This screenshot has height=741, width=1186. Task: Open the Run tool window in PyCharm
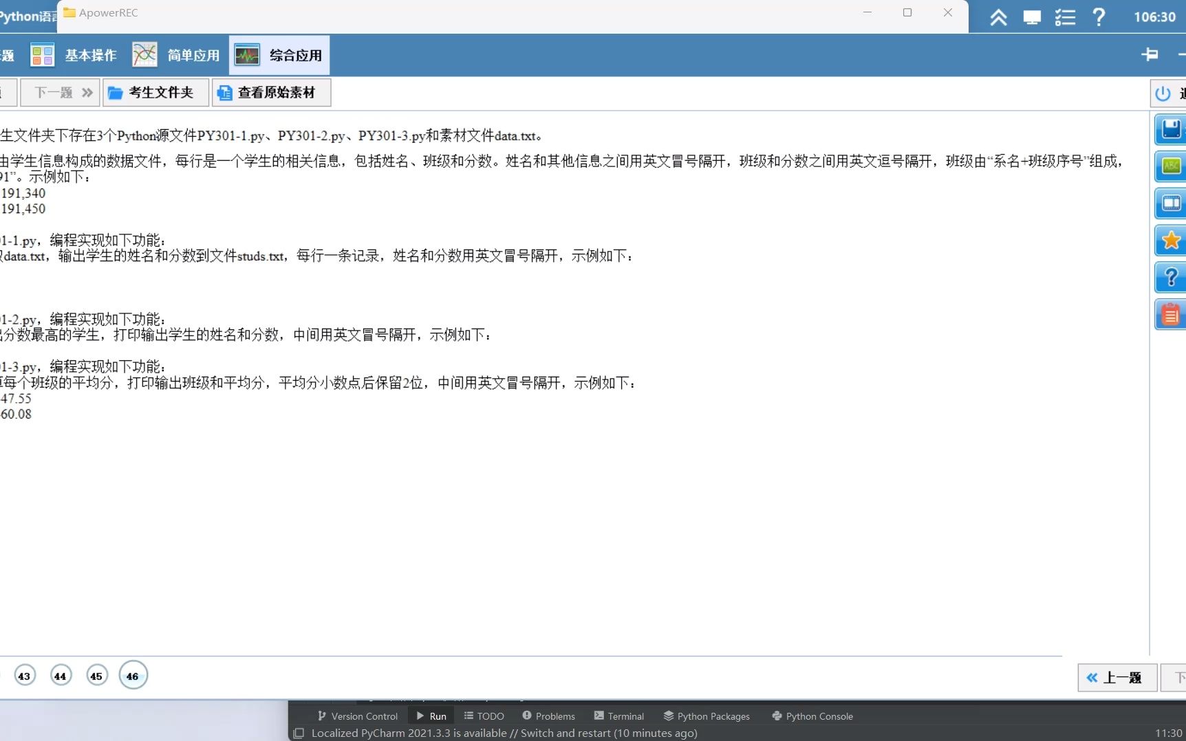(431, 716)
